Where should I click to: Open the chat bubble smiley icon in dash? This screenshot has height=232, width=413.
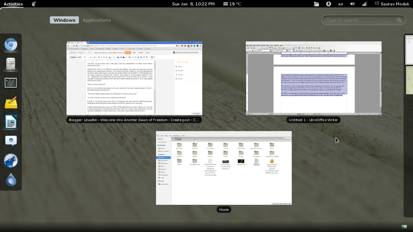(x=11, y=141)
